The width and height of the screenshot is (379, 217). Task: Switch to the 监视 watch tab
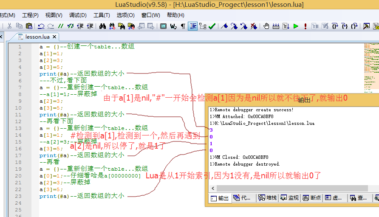click(x=290, y=198)
